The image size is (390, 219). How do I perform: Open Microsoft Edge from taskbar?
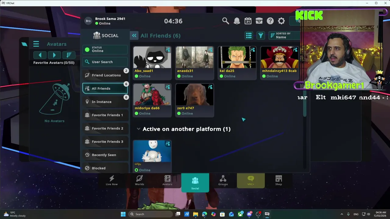point(204,214)
